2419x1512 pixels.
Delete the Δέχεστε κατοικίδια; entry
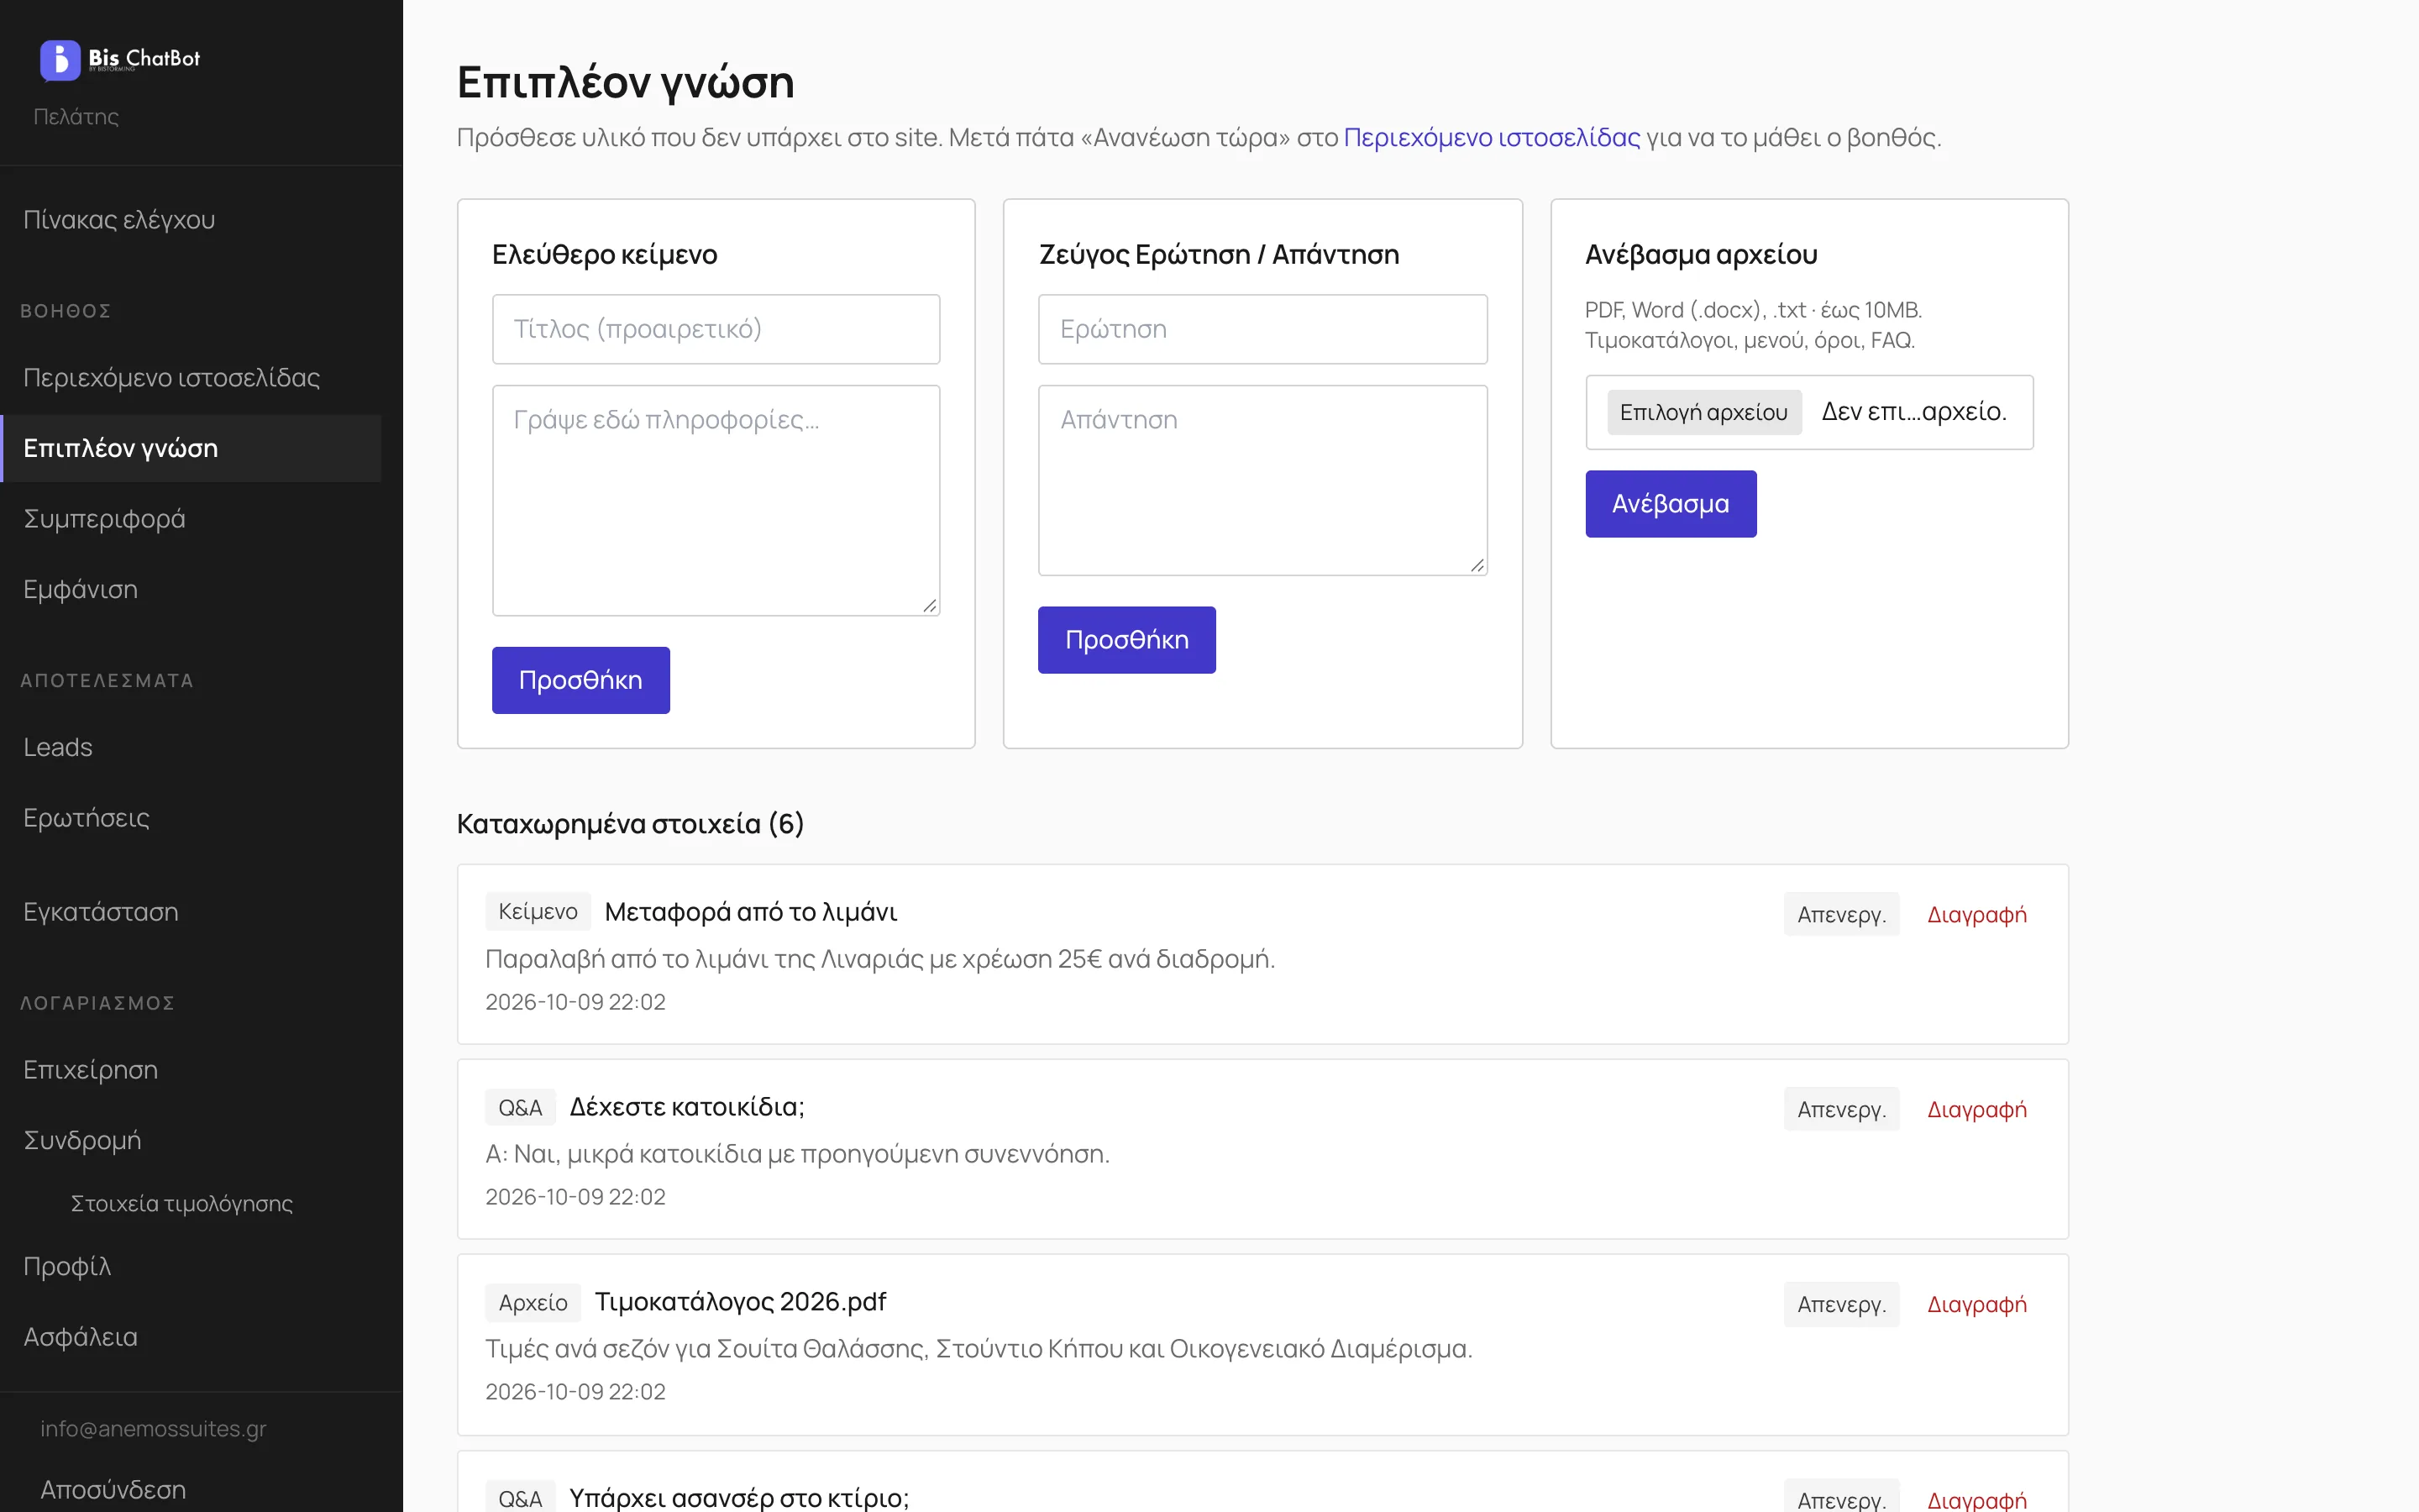[1976, 1109]
